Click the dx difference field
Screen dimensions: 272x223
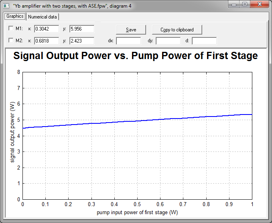pos(128,41)
